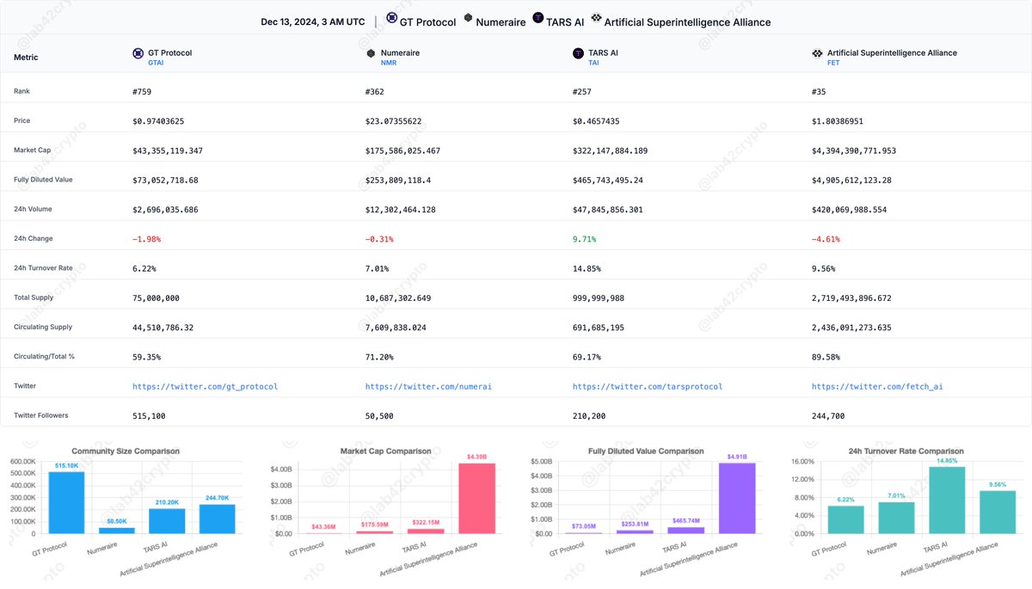Click Numeraire icon in table column header
Screen dimensions: 1032x589
[x=371, y=53]
